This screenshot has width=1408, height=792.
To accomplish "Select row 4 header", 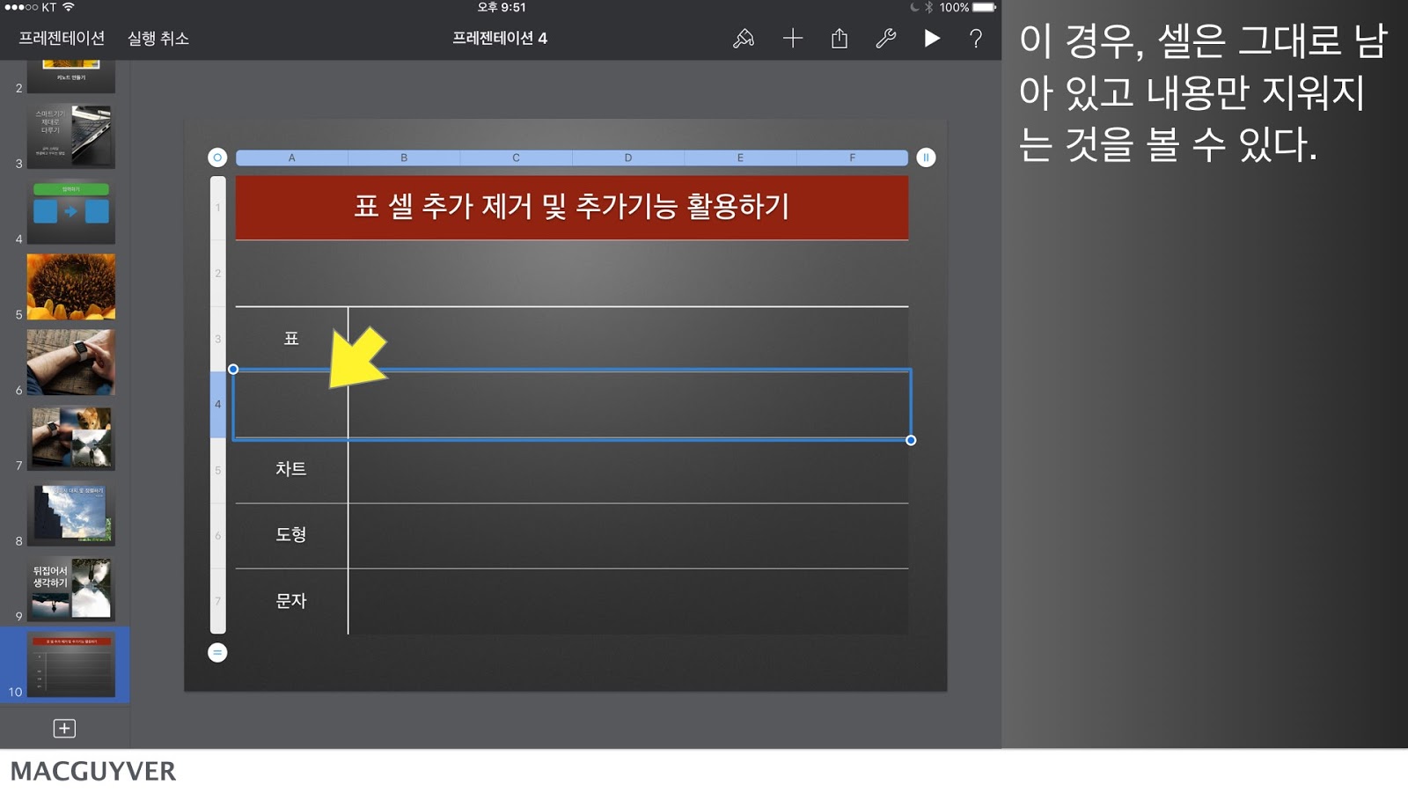I will (x=218, y=405).
